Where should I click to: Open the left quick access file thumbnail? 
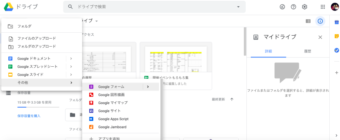[107, 59]
